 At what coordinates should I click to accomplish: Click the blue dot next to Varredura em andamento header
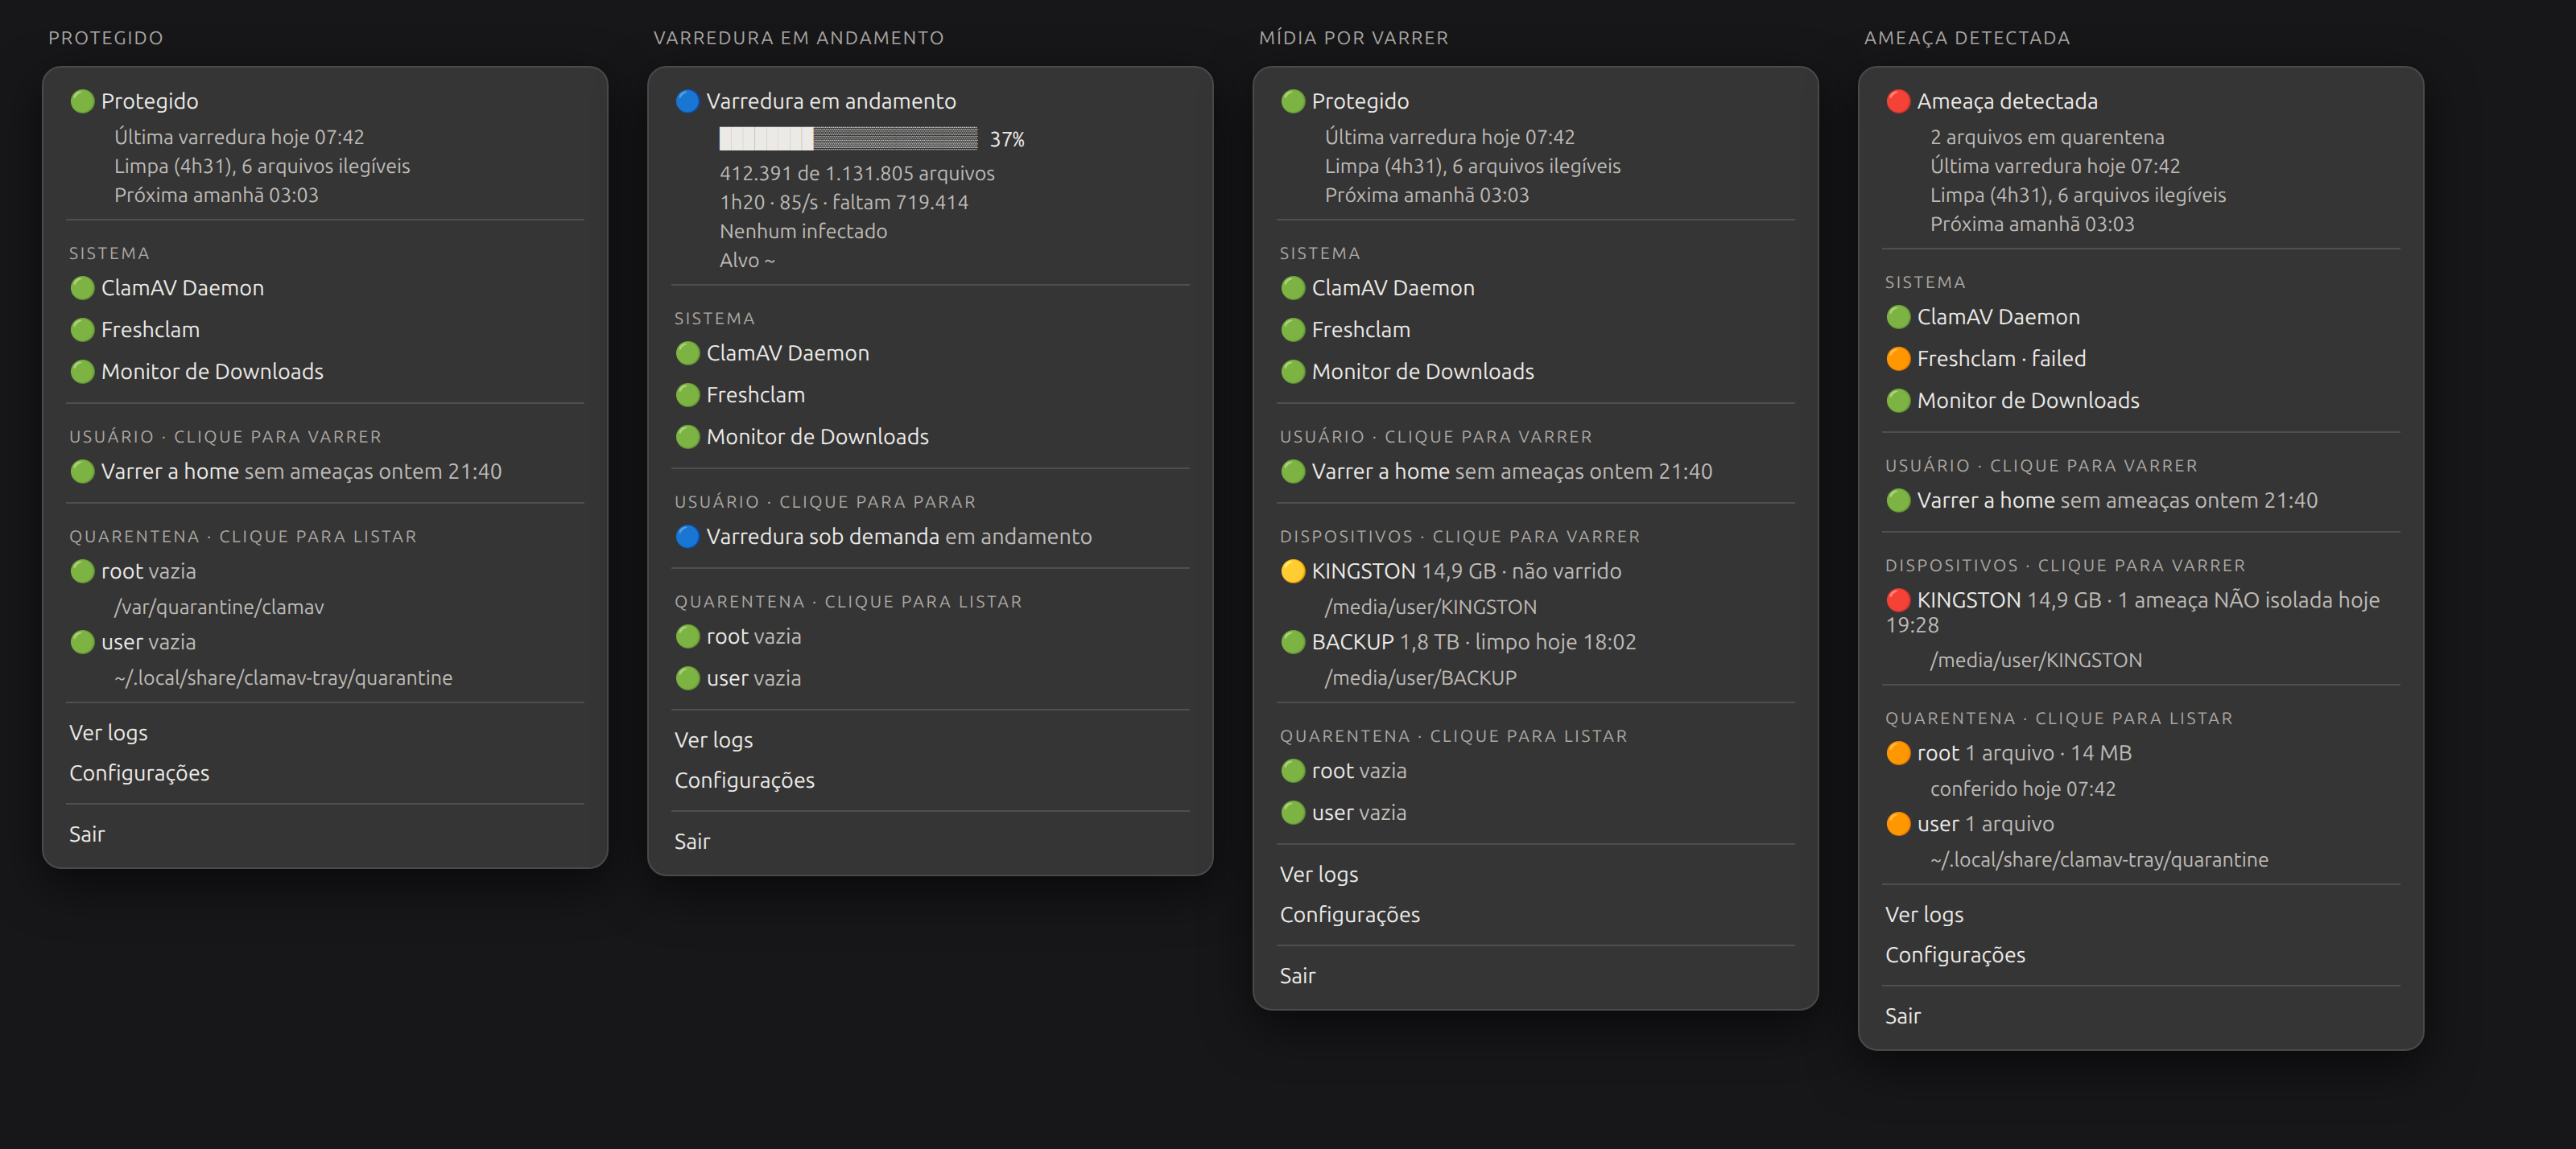pyautogui.click(x=687, y=101)
